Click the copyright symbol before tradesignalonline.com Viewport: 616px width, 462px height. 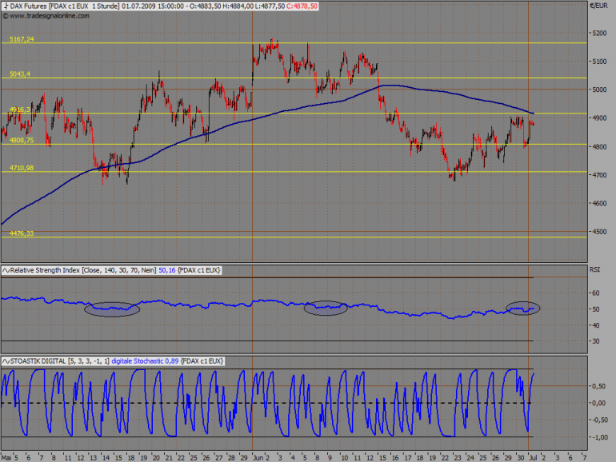coord(6,16)
